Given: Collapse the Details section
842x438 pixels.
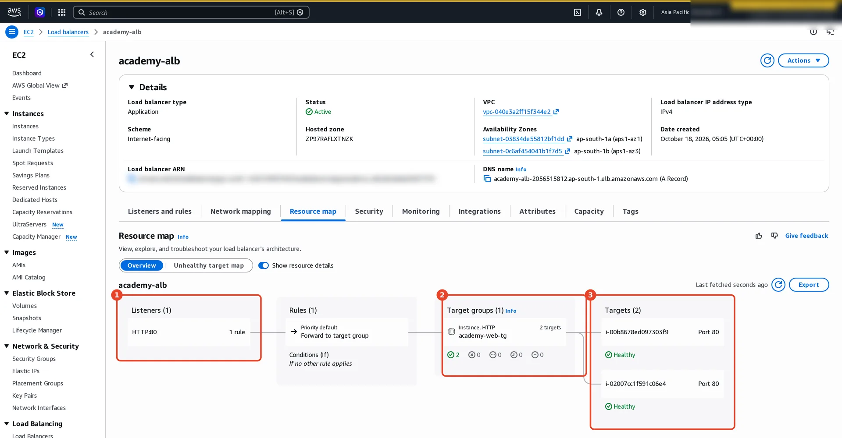Looking at the screenshot, I should [x=132, y=87].
